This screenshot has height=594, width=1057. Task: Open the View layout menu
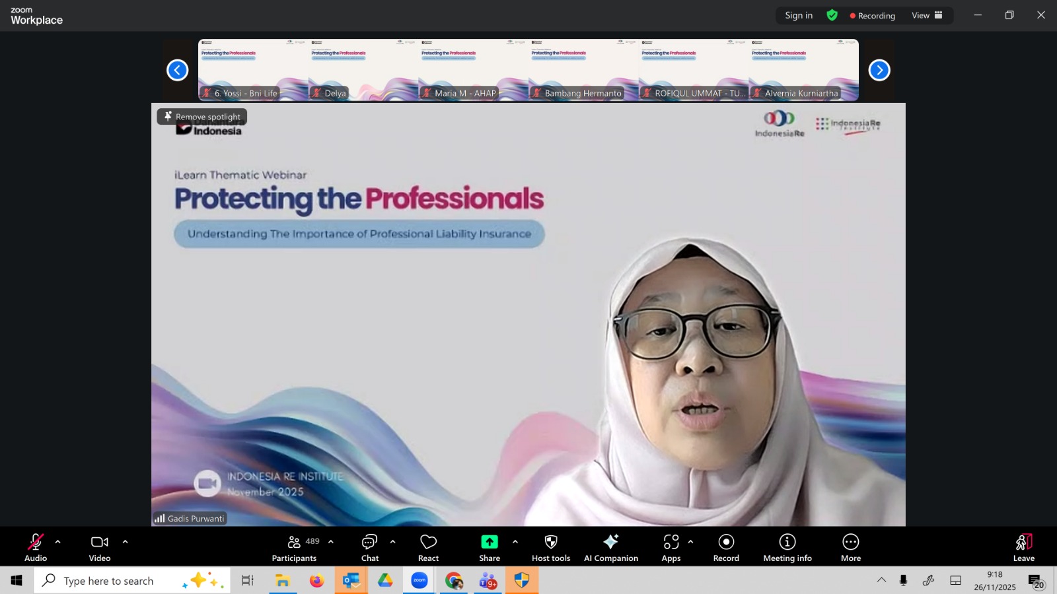927,15
